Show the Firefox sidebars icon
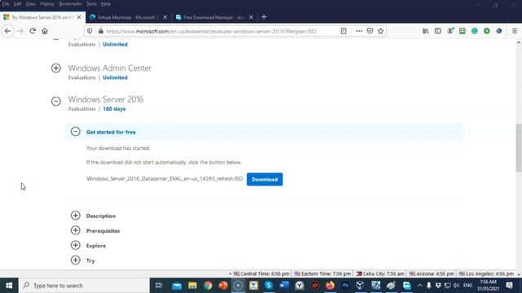522x293 pixels. [438, 31]
